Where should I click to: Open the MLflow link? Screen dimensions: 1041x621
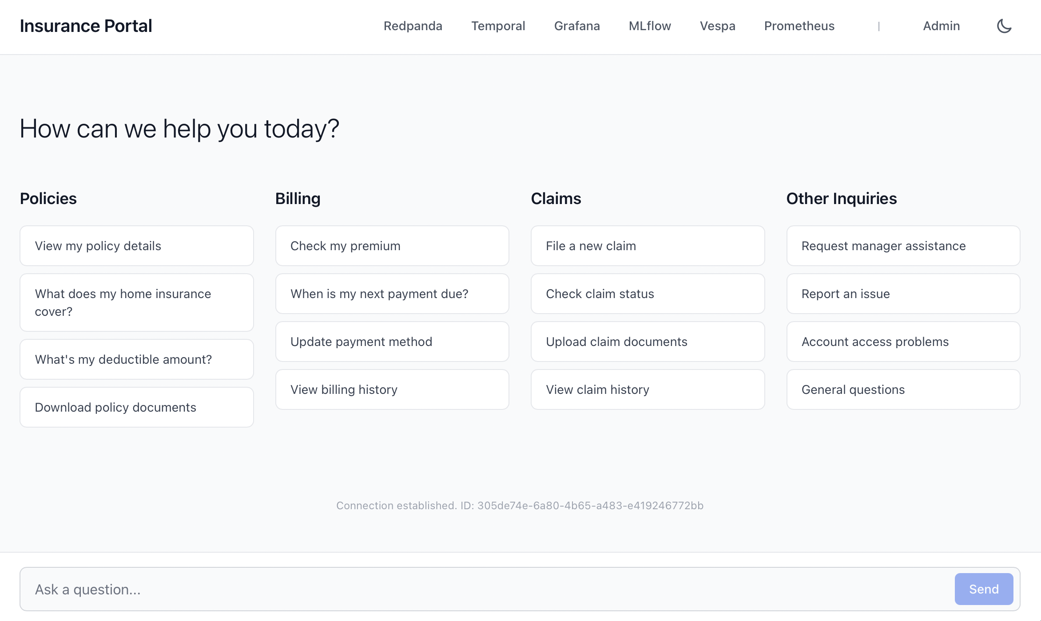tap(650, 26)
